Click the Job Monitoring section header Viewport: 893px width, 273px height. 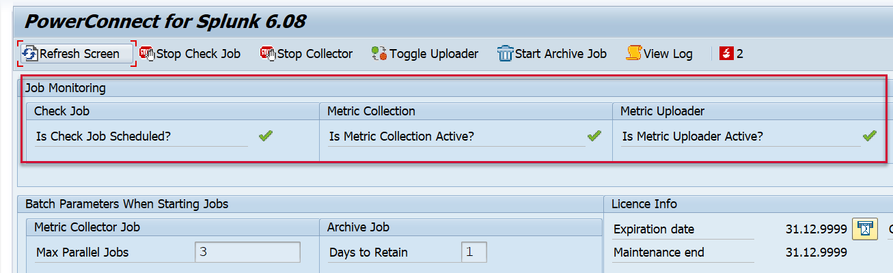66,88
